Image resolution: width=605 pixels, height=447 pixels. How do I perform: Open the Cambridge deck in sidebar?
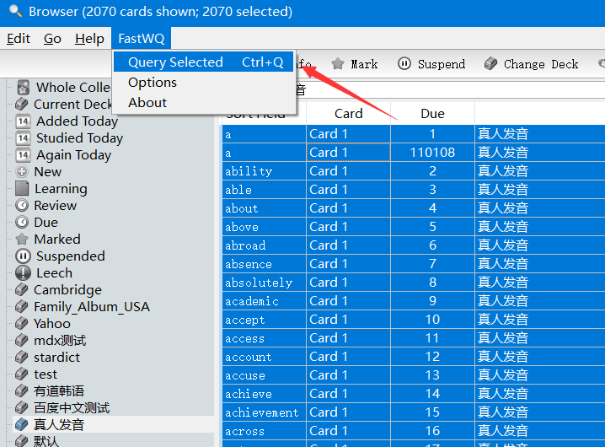[67, 290]
